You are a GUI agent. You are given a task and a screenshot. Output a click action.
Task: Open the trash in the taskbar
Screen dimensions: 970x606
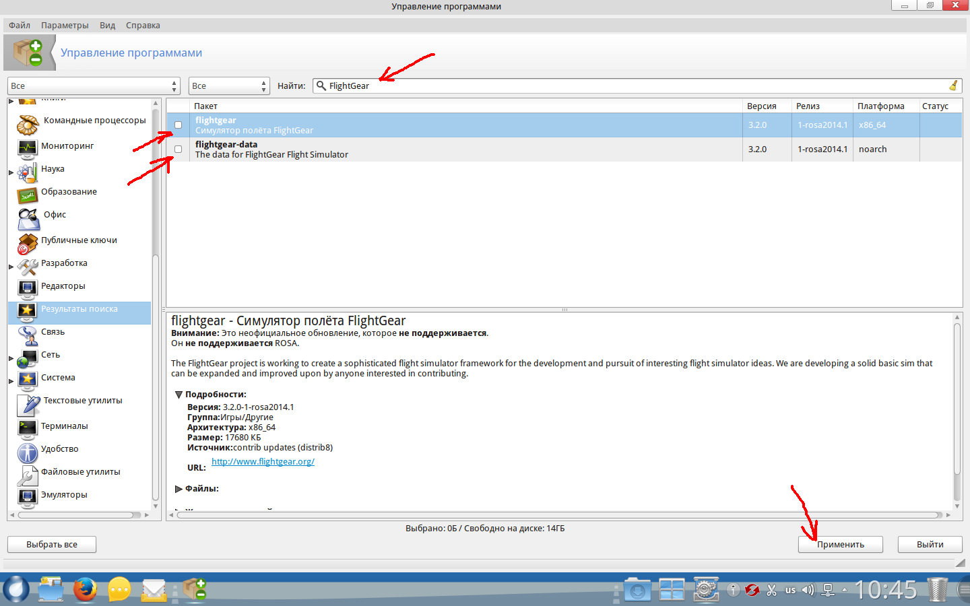[937, 590]
